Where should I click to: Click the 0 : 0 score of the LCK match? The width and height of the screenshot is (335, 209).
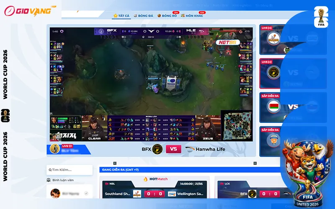tap(270, 194)
